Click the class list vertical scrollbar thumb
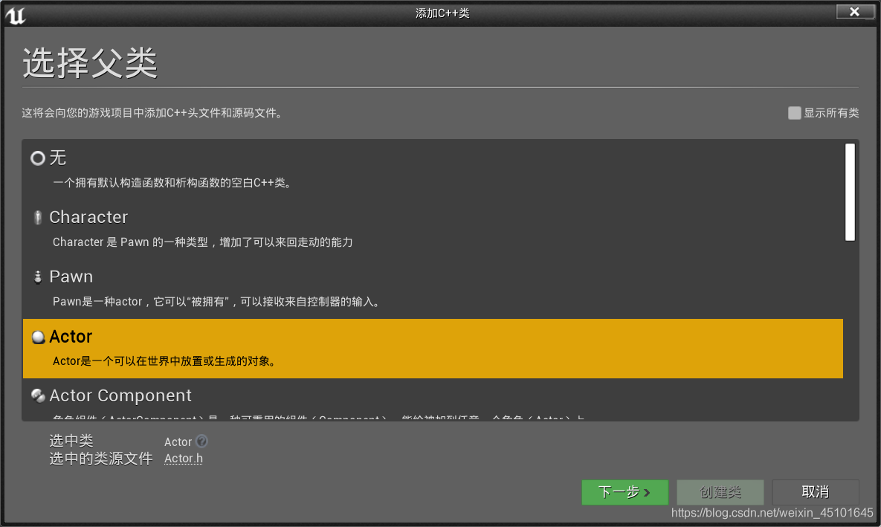This screenshot has width=881, height=527. [850, 193]
